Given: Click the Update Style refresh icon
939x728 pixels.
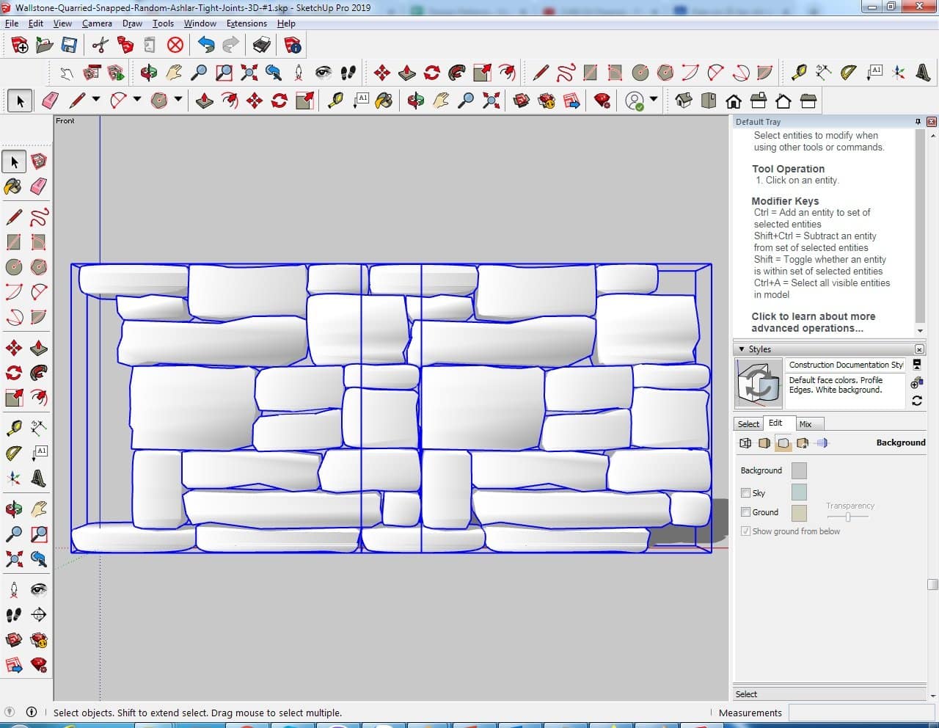Looking at the screenshot, I should coord(917,401).
